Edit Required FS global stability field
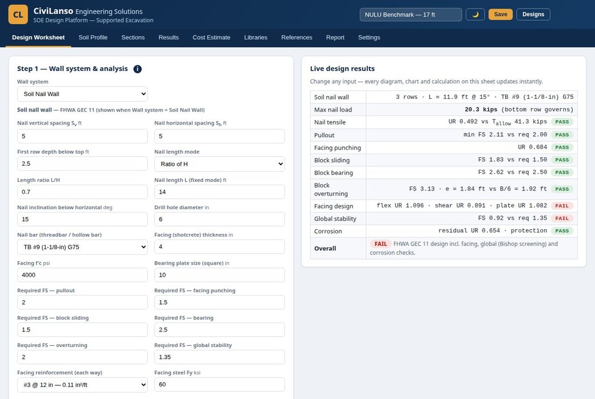Viewport: 595px width, 399px height. pos(219,357)
